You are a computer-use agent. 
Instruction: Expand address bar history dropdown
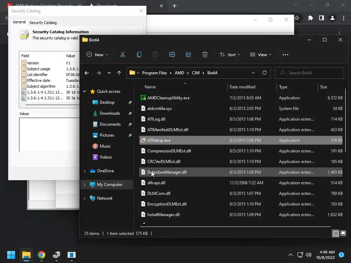253,73
